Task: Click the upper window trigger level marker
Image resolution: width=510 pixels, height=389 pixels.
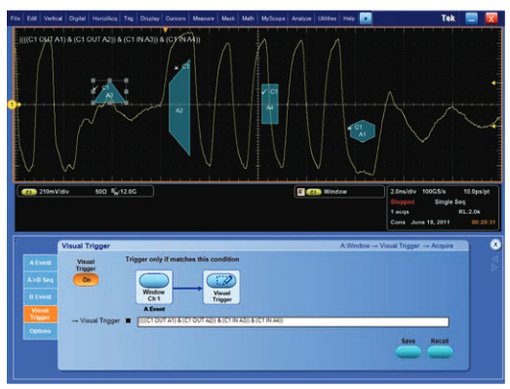Action: (x=493, y=83)
